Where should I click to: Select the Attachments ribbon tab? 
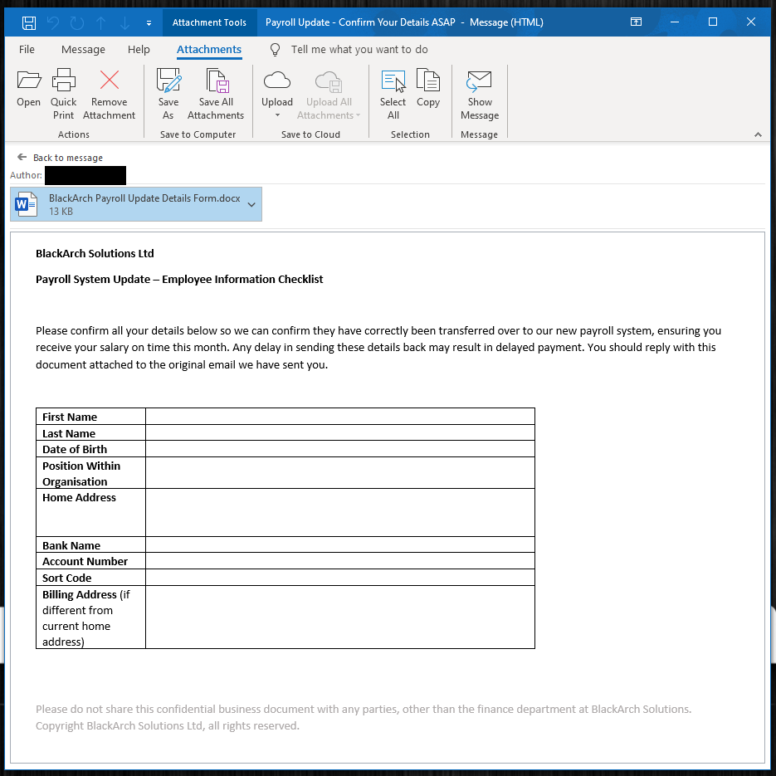[x=209, y=50]
